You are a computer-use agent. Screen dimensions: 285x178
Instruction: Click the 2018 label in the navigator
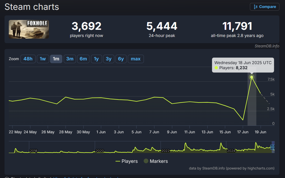[x=33, y=151]
